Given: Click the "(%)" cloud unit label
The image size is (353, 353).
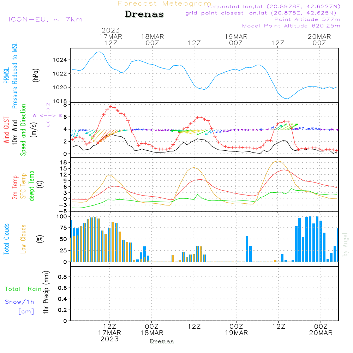Looking at the screenshot, I should click(x=40, y=239).
